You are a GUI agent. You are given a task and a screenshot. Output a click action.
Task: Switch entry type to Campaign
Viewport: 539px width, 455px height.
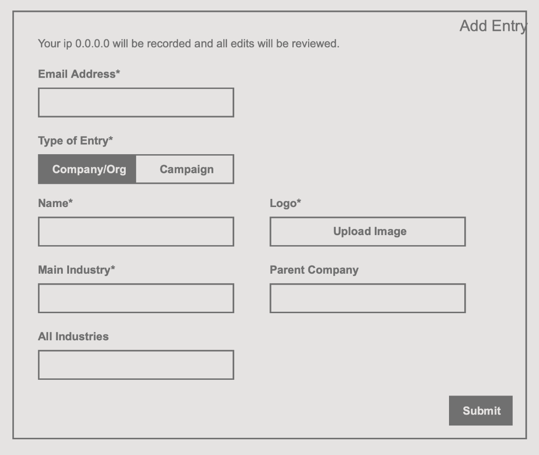pos(186,169)
